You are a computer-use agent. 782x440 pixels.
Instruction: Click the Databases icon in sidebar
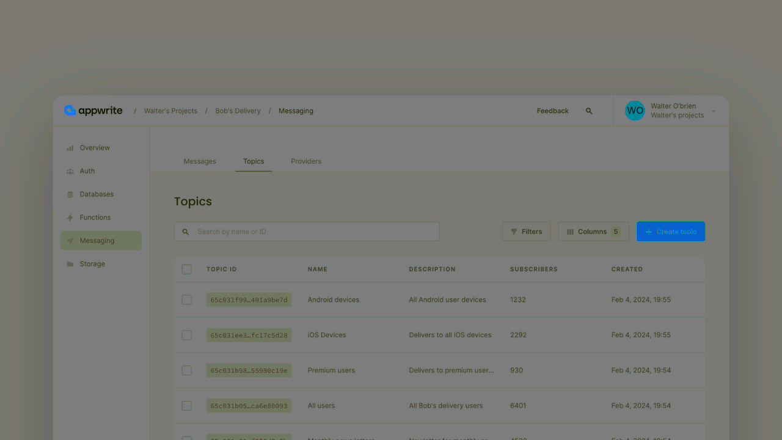tap(70, 194)
